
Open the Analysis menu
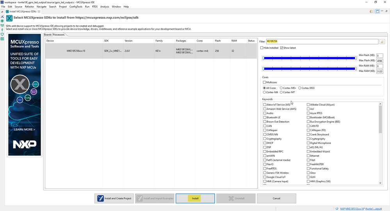(x=105, y=7)
